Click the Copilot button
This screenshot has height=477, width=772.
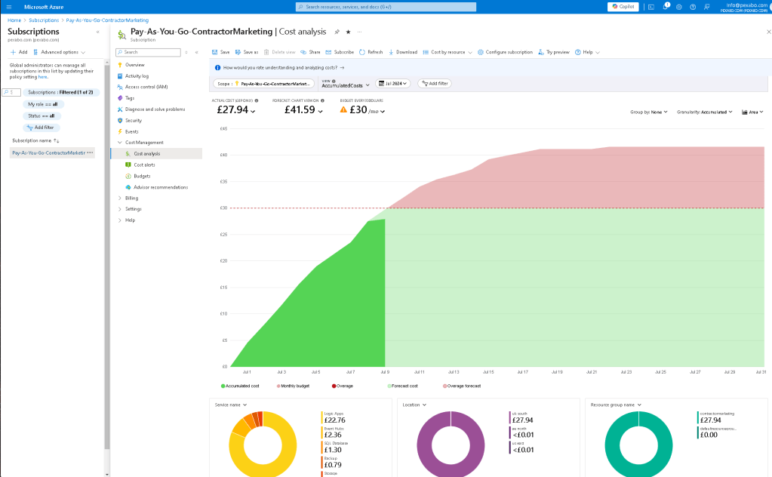(x=623, y=6)
